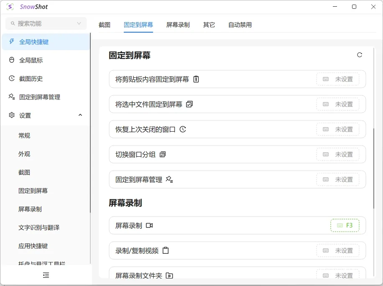Viewport: 383px width, 286px height.
Task: Click the clipboard icon after 录制/复制视频
Action: (x=166, y=250)
